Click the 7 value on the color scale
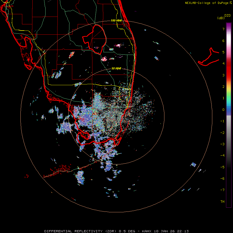233x233 pixels. pyautogui.click(x=223, y=29)
